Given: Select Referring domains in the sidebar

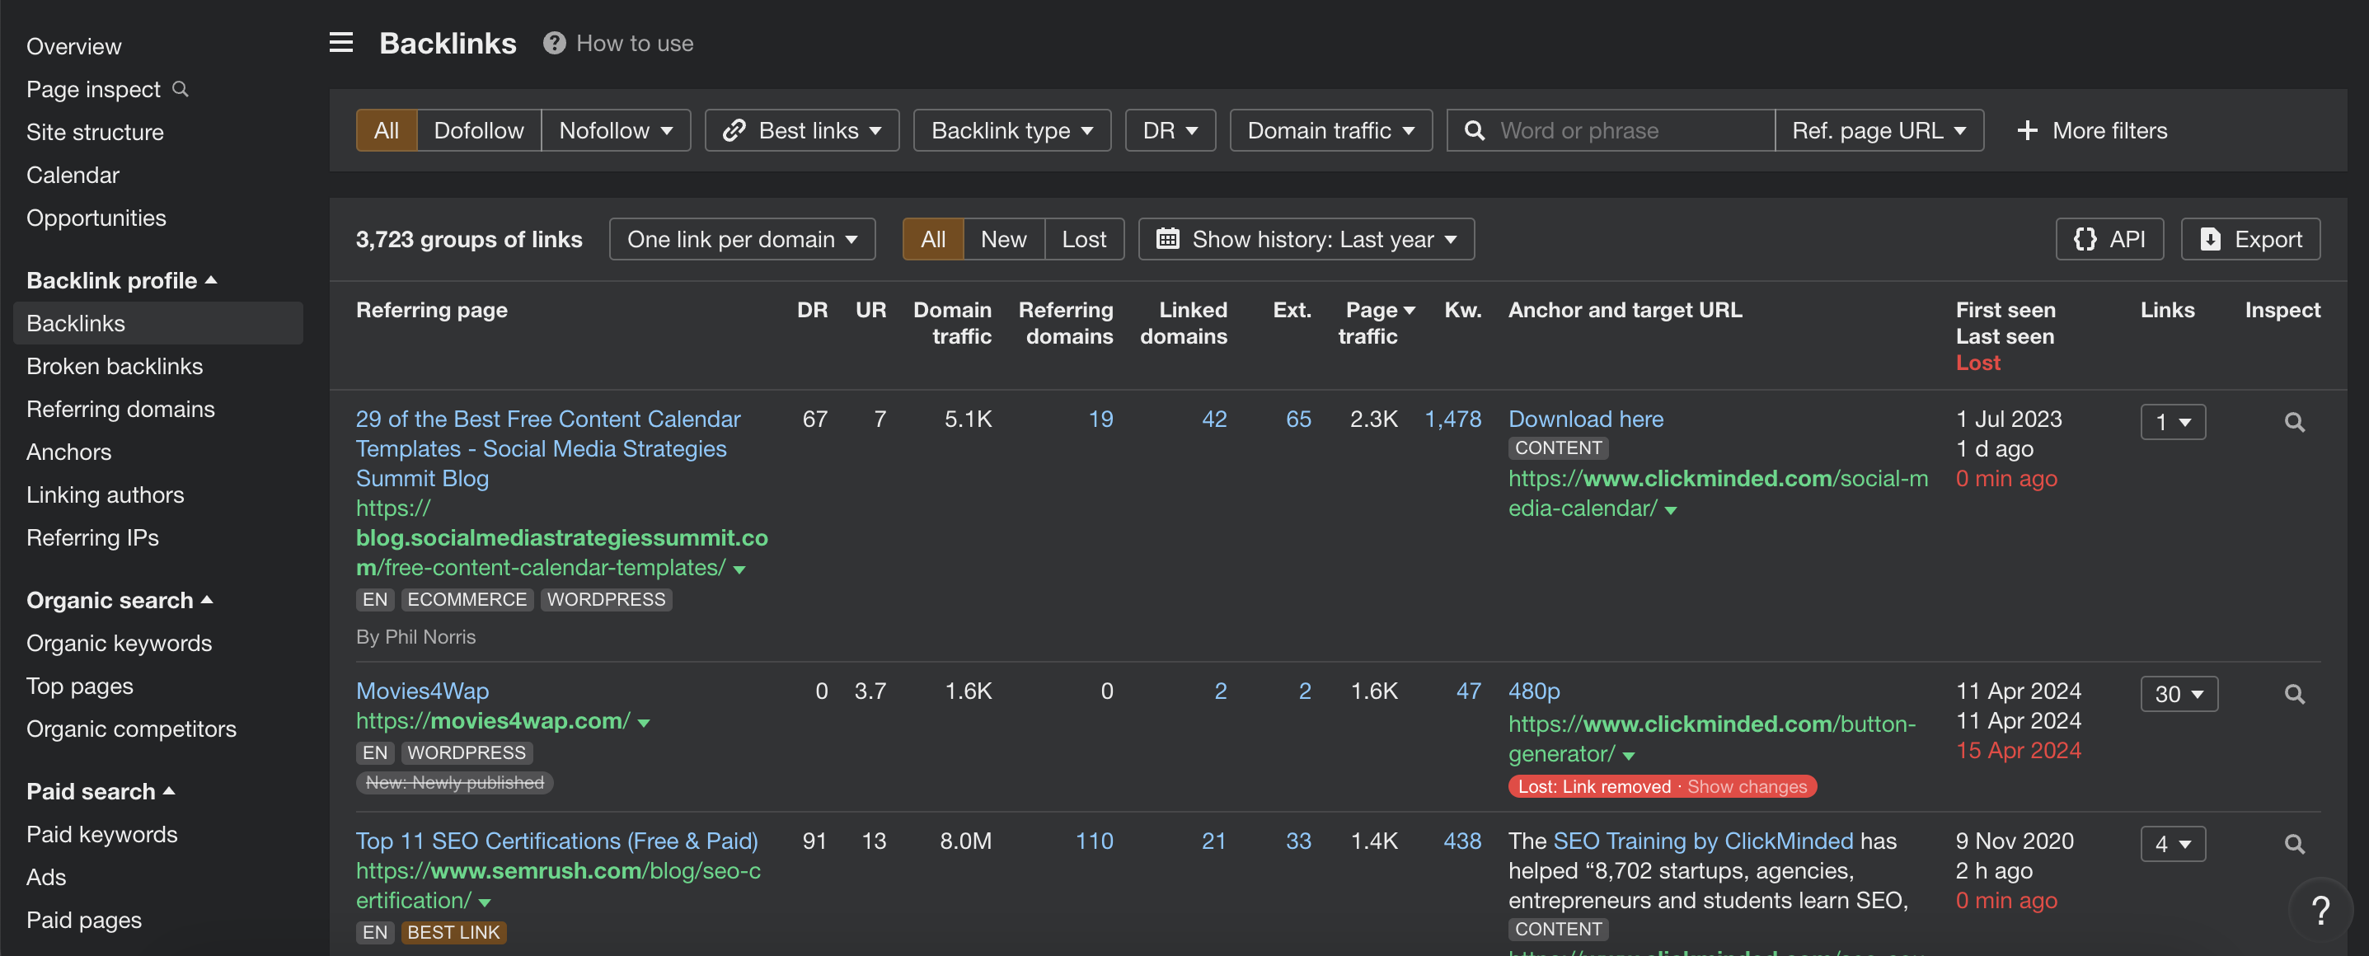Looking at the screenshot, I should [x=120, y=409].
